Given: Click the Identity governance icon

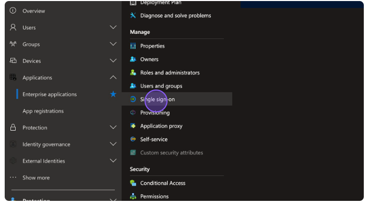Looking at the screenshot, I should (x=13, y=144).
